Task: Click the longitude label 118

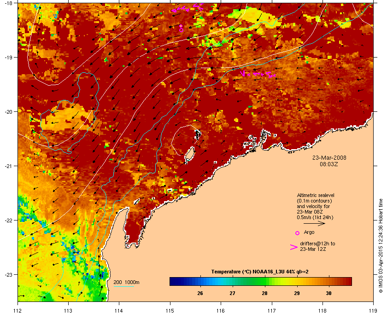Action: click(x=322, y=310)
